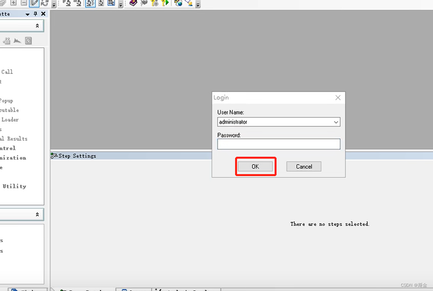The height and width of the screenshot is (291, 433).
Task: Click the user login toolbar icon
Action: pyautogui.click(x=189, y=3)
